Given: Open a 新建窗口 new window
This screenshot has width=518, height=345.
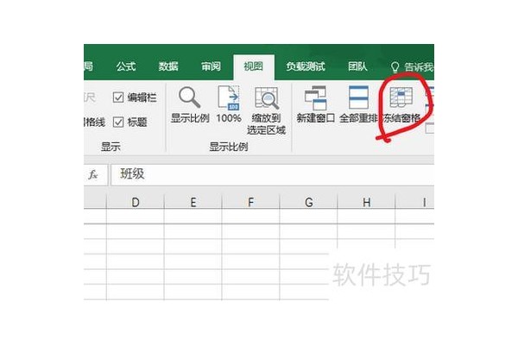Looking at the screenshot, I should [315, 97].
